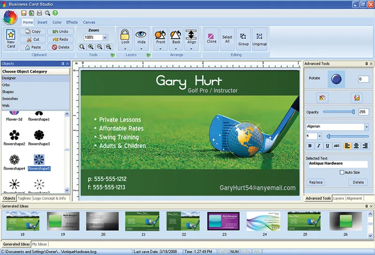
Task: Click the first zoom tool icon
Action: [82, 47]
